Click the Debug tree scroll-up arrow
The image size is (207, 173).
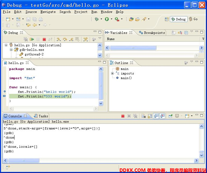(x=100, y=45)
